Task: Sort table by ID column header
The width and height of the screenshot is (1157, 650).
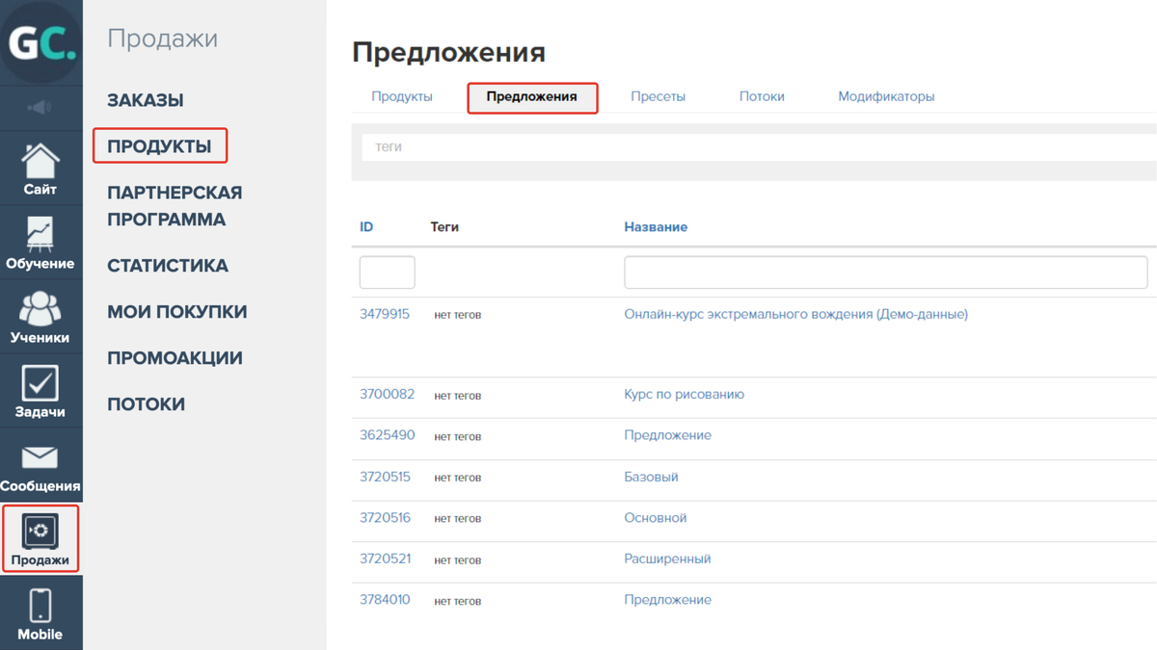Action: point(366,227)
